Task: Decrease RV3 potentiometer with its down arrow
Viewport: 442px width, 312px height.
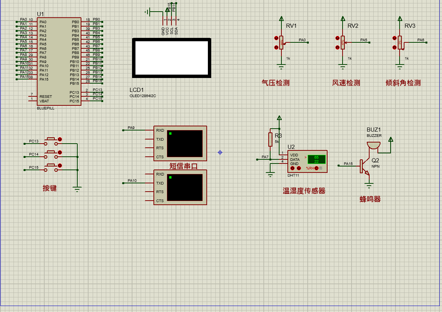Action: pyautogui.click(x=395, y=47)
